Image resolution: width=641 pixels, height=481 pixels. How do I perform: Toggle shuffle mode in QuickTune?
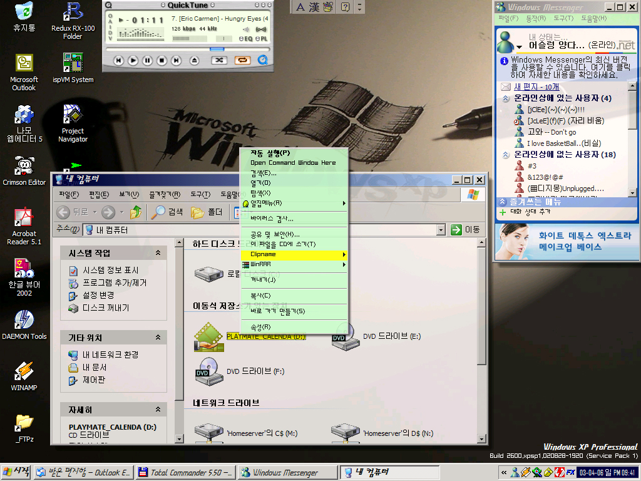218,60
